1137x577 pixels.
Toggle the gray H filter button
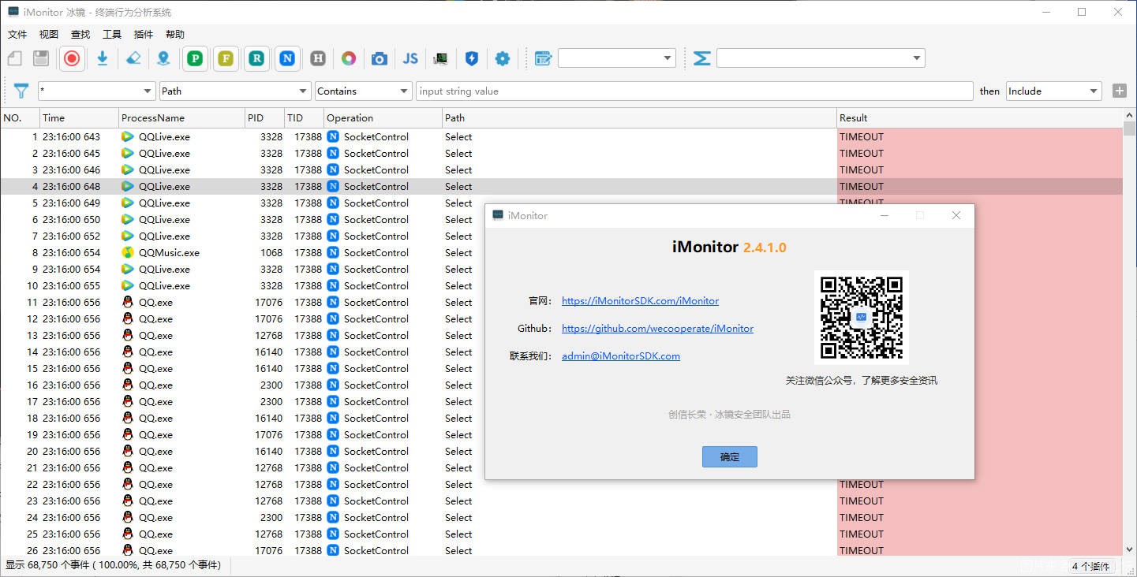318,58
